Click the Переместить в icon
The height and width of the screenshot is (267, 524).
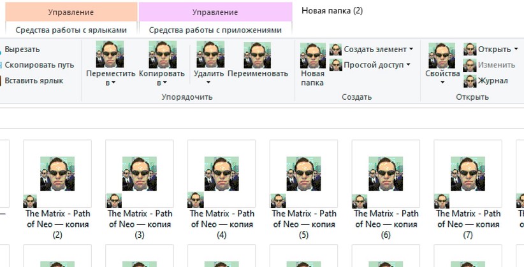click(x=110, y=54)
